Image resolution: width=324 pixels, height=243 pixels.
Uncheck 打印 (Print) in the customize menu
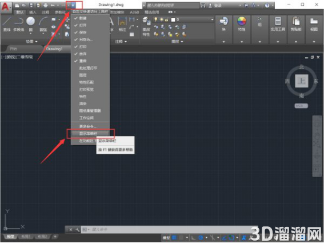coord(90,47)
